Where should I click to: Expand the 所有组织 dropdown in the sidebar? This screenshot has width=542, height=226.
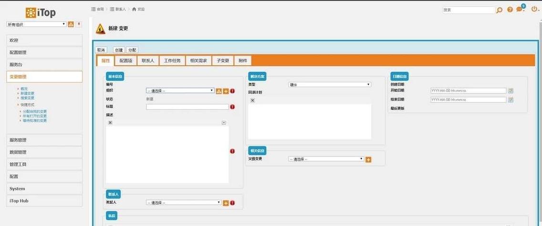coord(36,24)
